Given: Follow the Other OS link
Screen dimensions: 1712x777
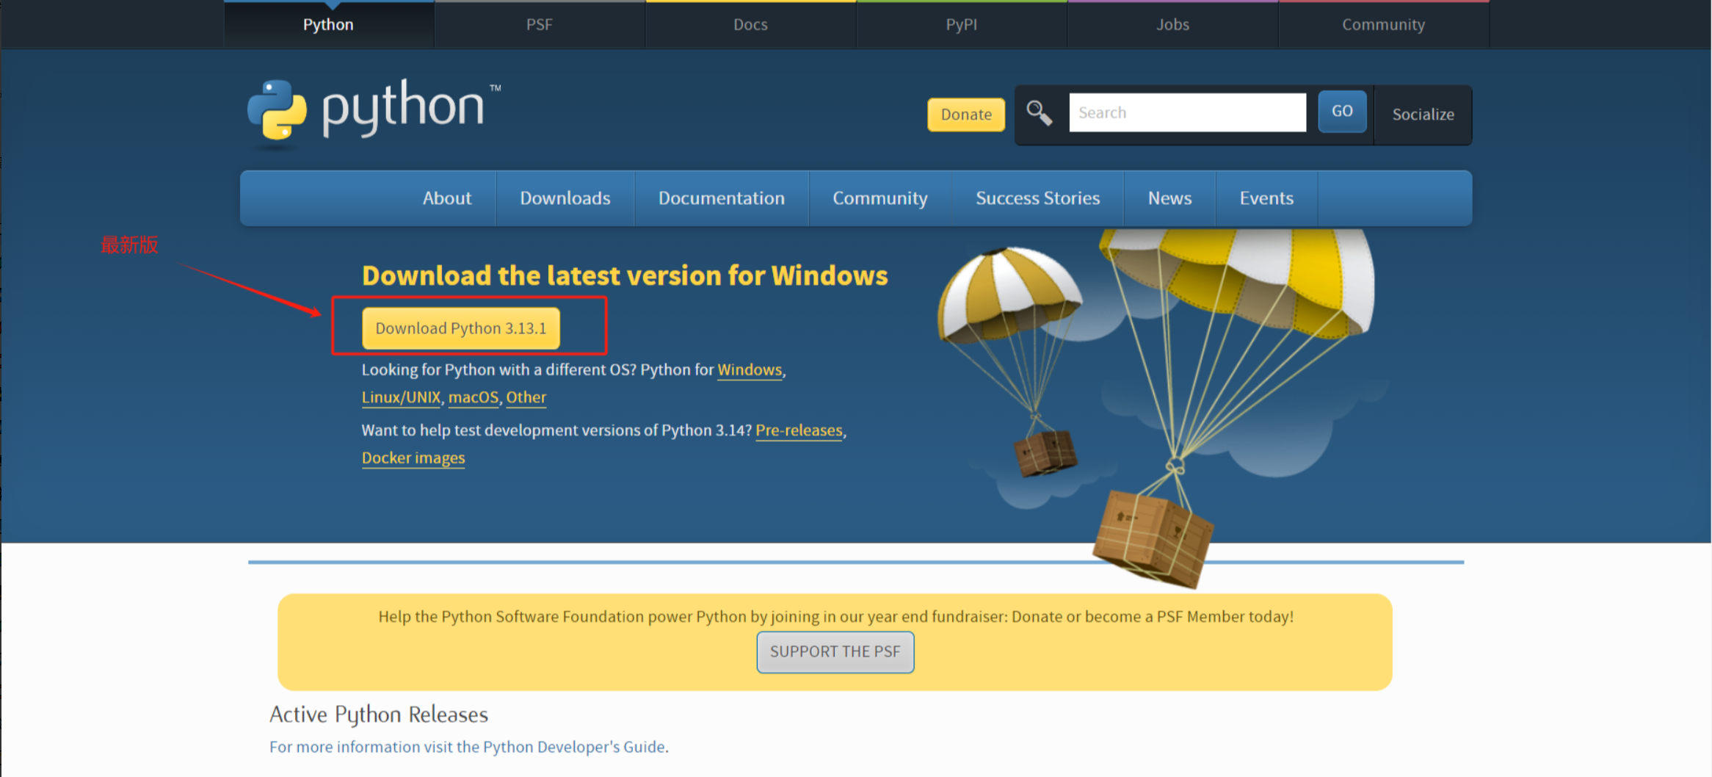Looking at the screenshot, I should coord(526,397).
